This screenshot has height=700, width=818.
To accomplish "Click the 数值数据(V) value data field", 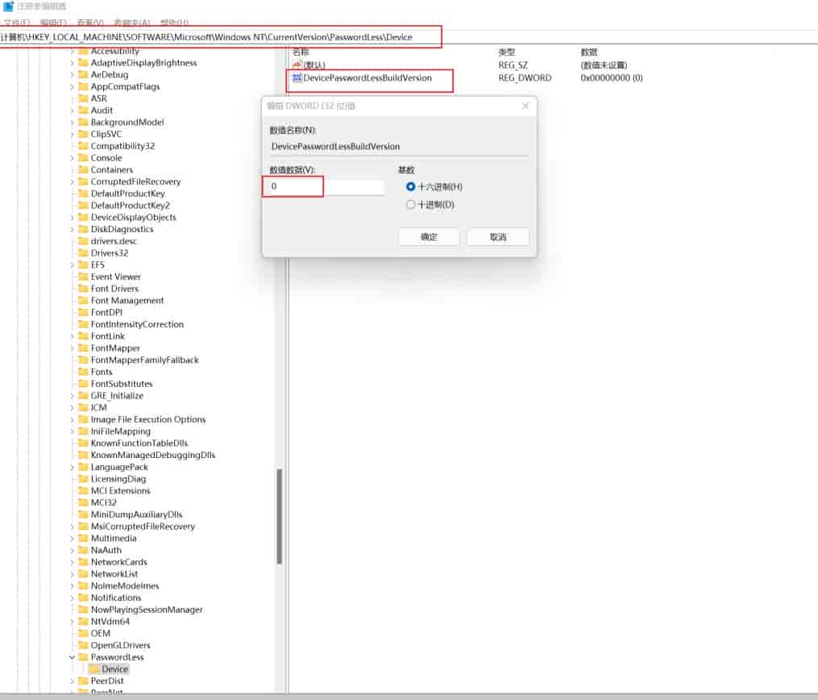I will click(x=328, y=186).
